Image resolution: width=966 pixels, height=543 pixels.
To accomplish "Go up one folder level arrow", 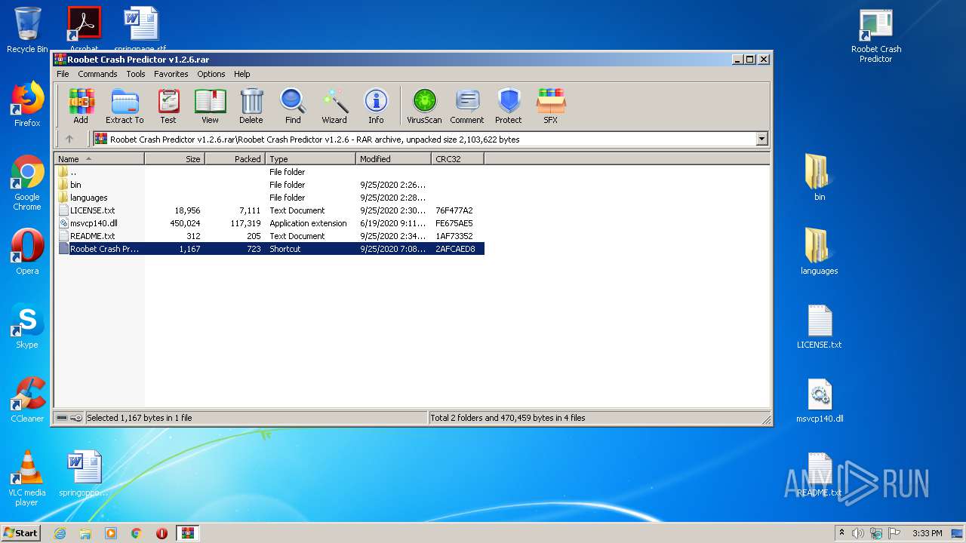I will click(x=69, y=139).
